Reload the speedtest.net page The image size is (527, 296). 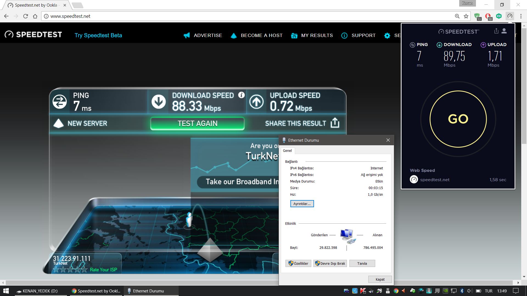point(26,16)
